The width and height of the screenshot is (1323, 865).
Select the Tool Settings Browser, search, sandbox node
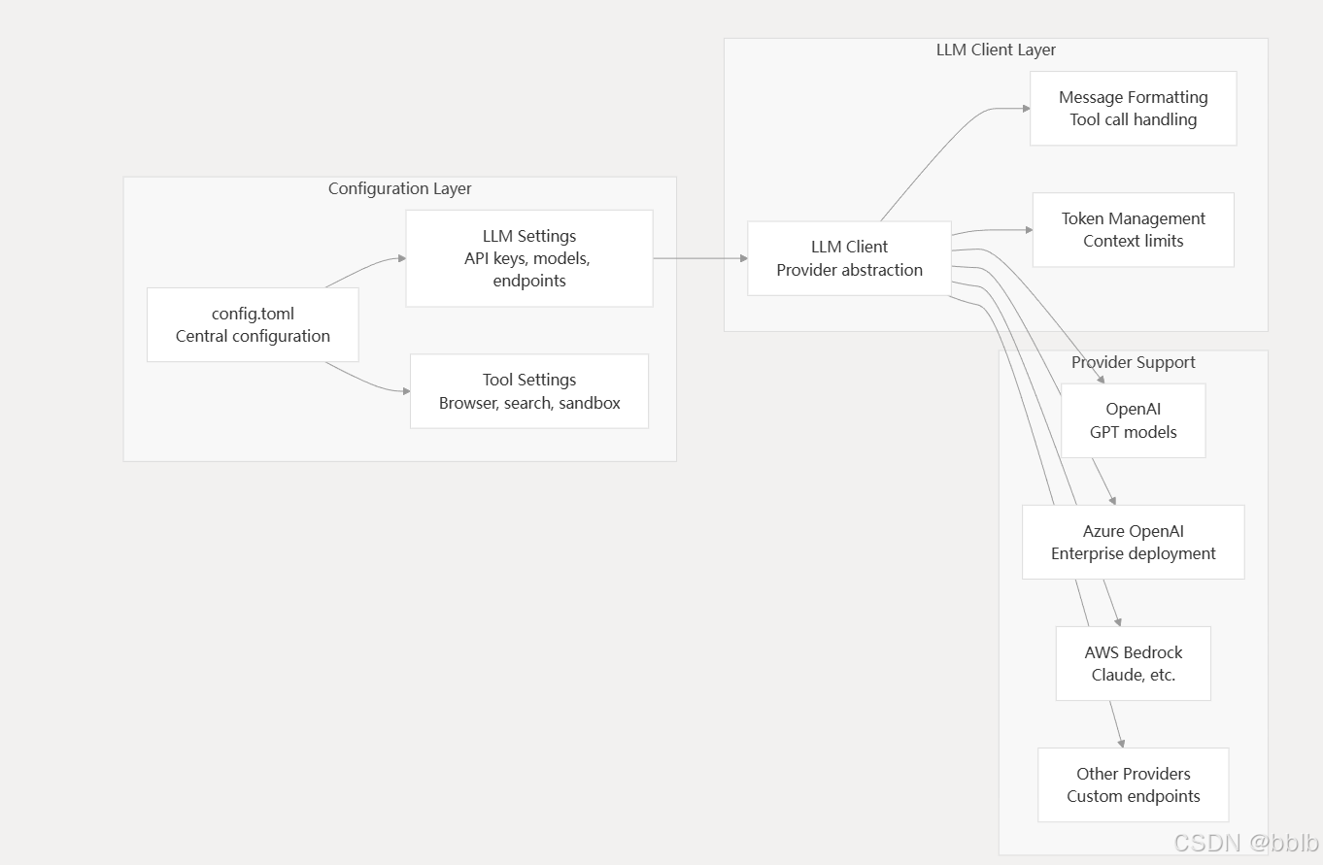(x=529, y=391)
